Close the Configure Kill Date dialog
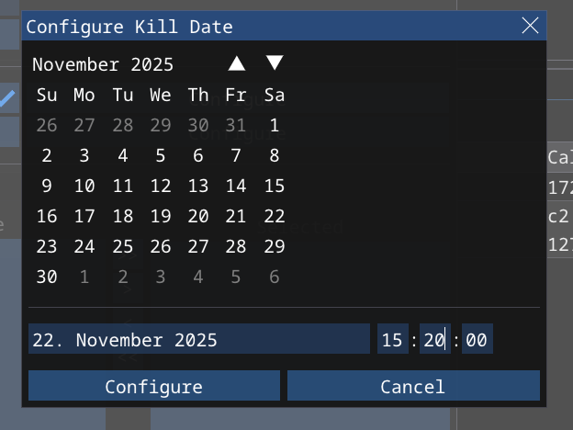Image resolution: width=573 pixels, height=430 pixels. (530, 26)
